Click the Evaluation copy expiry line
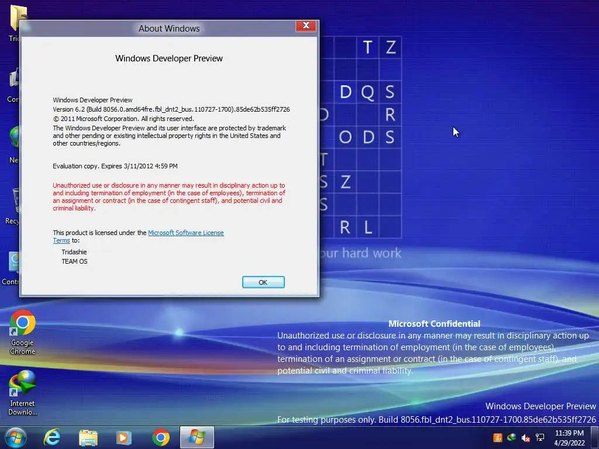The width and height of the screenshot is (599, 449). pos(115,166)
